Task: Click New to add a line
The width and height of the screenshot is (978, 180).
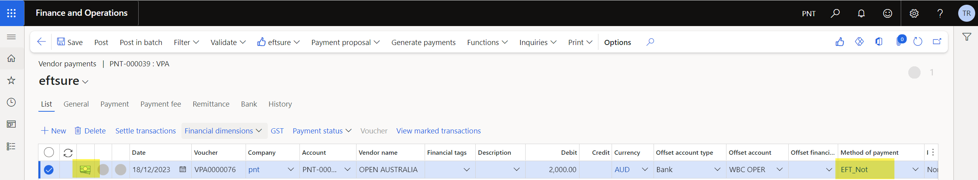Action: tap(53, 131)
